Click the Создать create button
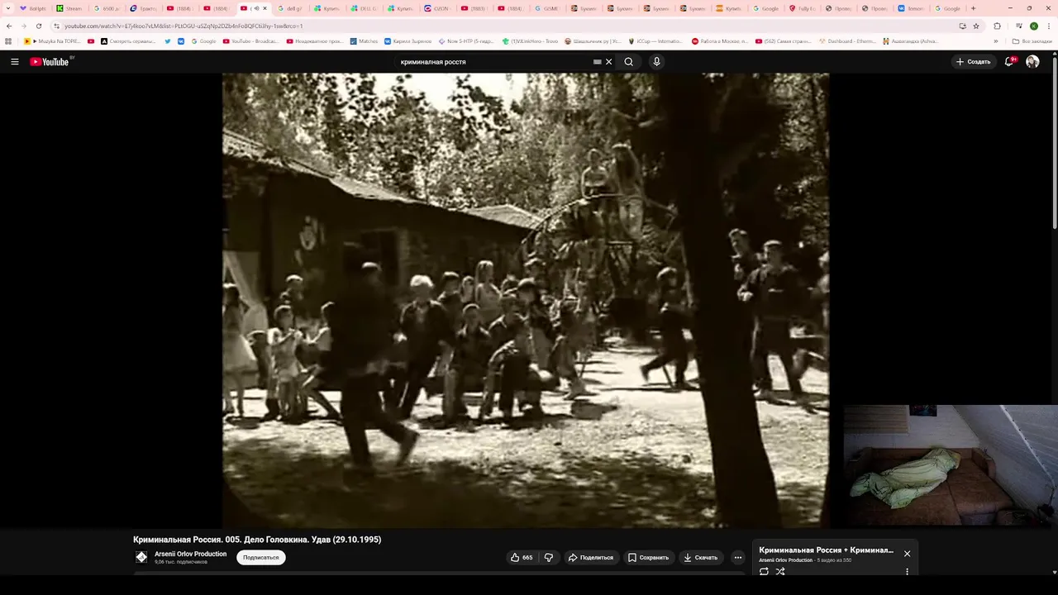The width and height of the screenshot is (1058, 595). point(973,62)
